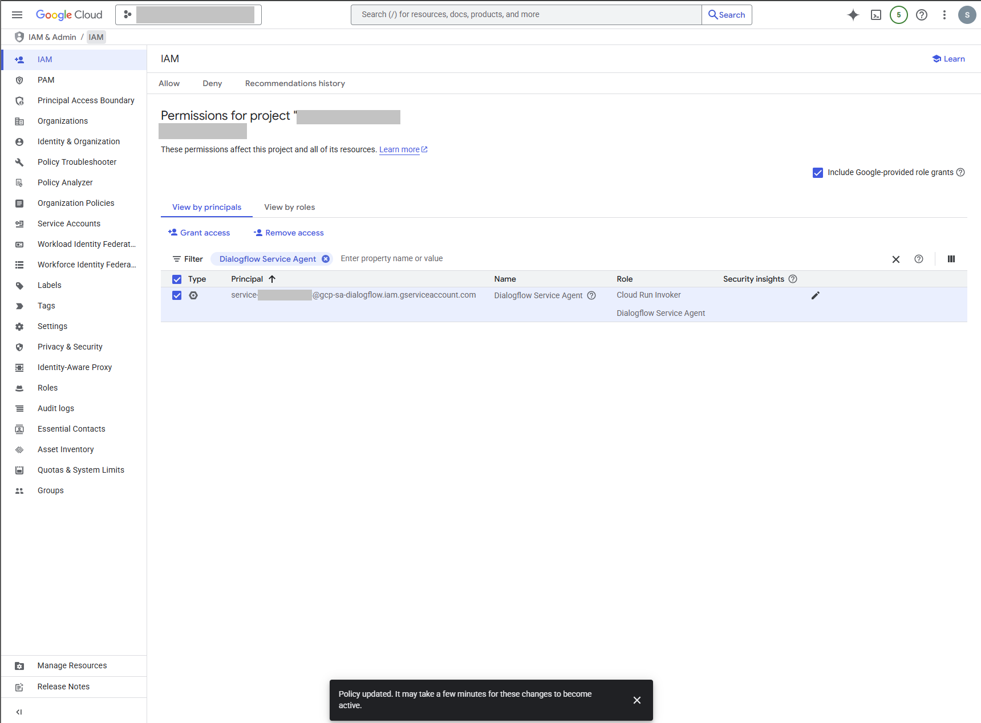Remove the Dialogflow Service Agent filter chip
This screenshot has width=981, height=723.
pos(326,258)
